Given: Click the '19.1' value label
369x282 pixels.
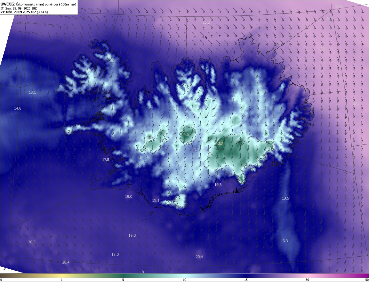Looking at the screenshot, I should click(x=156, y=200).
